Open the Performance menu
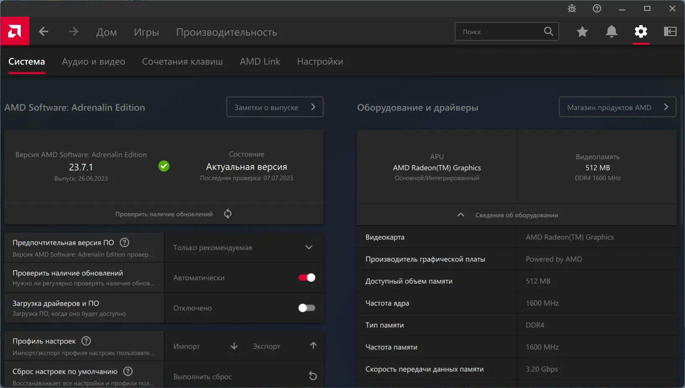The width and height of the screenshot is (685, 388). 226,32
